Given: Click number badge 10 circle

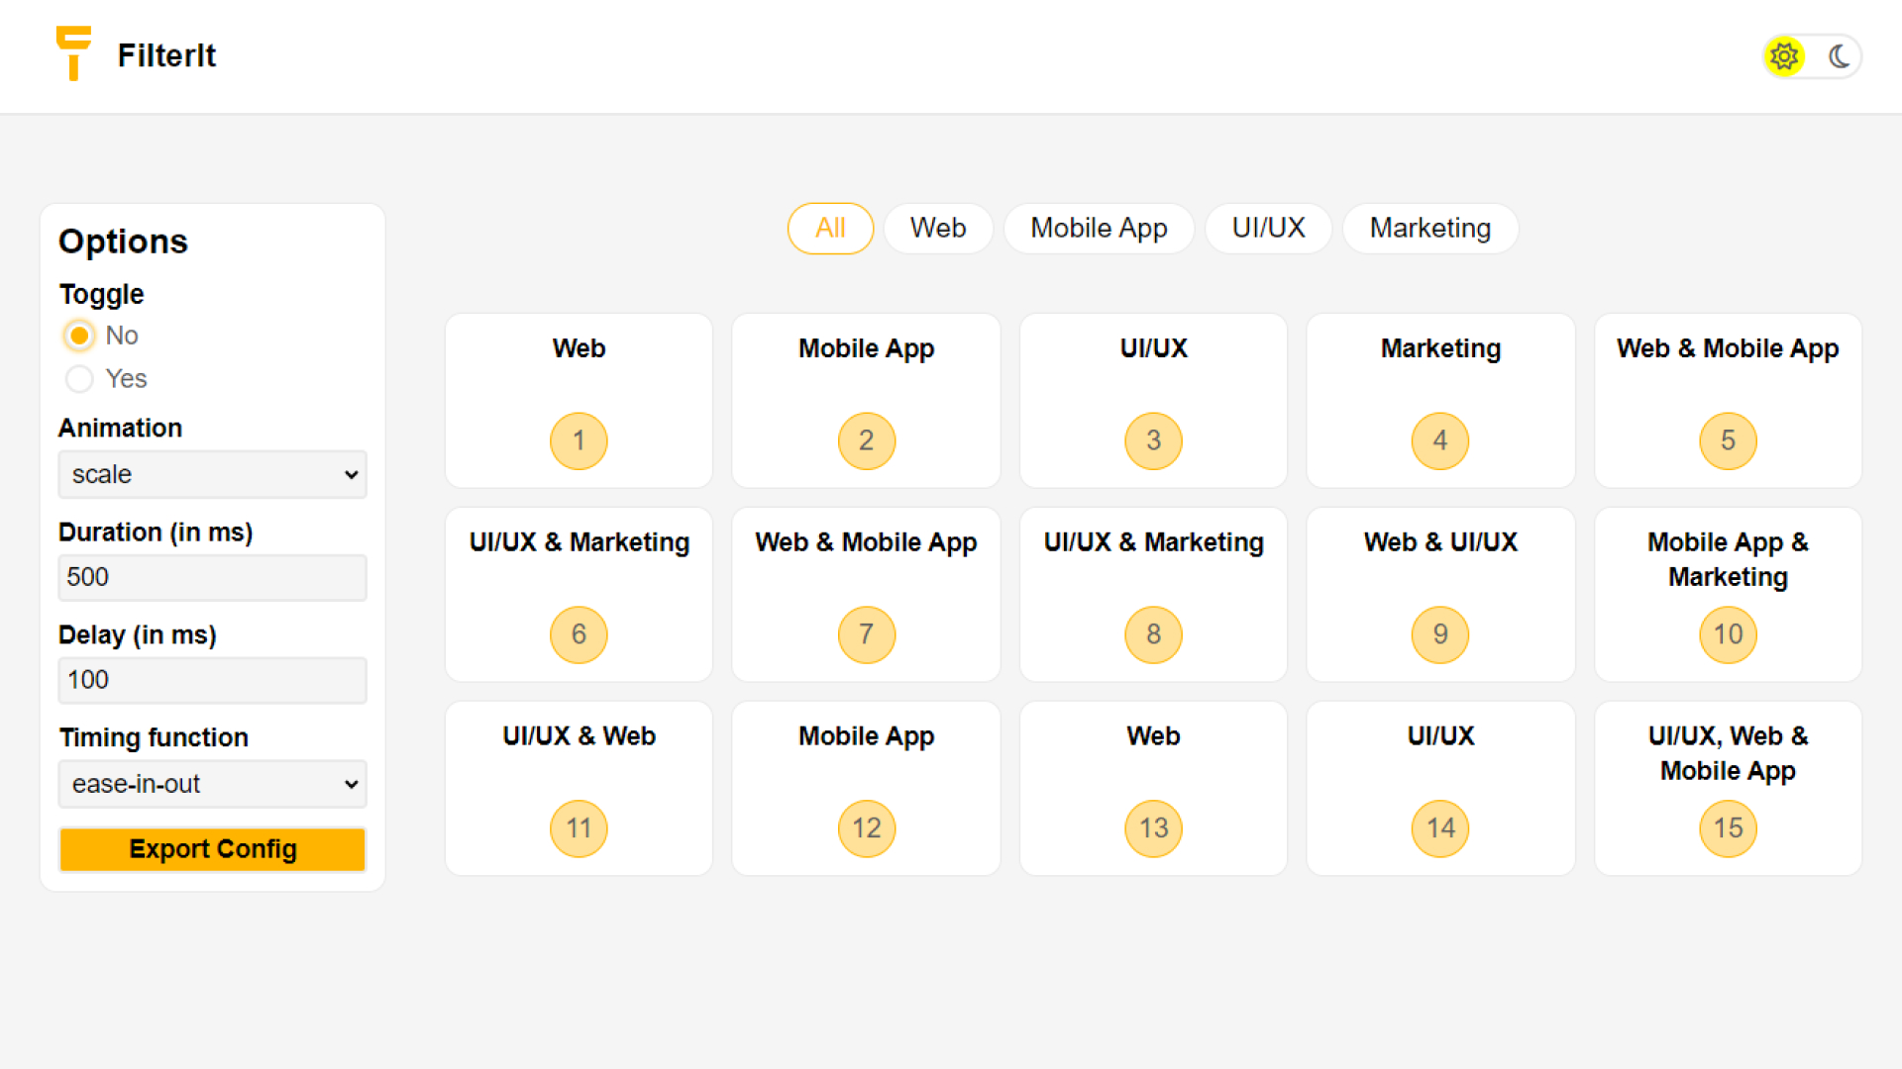Looking at the screenshot, I should point(1728,634).
